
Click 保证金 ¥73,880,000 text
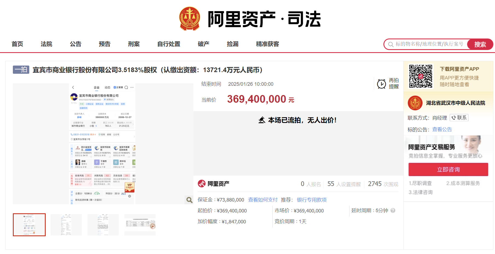point(221,200)
